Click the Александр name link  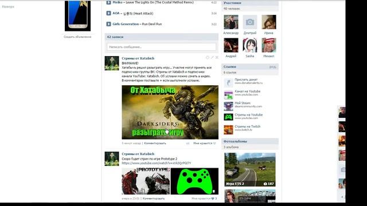pos(231,33)
